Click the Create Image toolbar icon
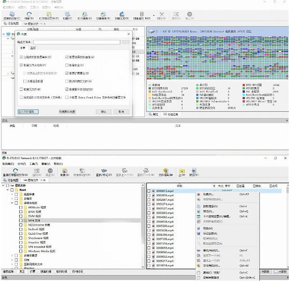 [x=103, y=15]
